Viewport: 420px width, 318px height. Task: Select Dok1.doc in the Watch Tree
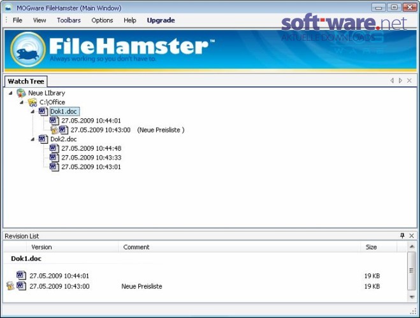[x=64, y=111]
